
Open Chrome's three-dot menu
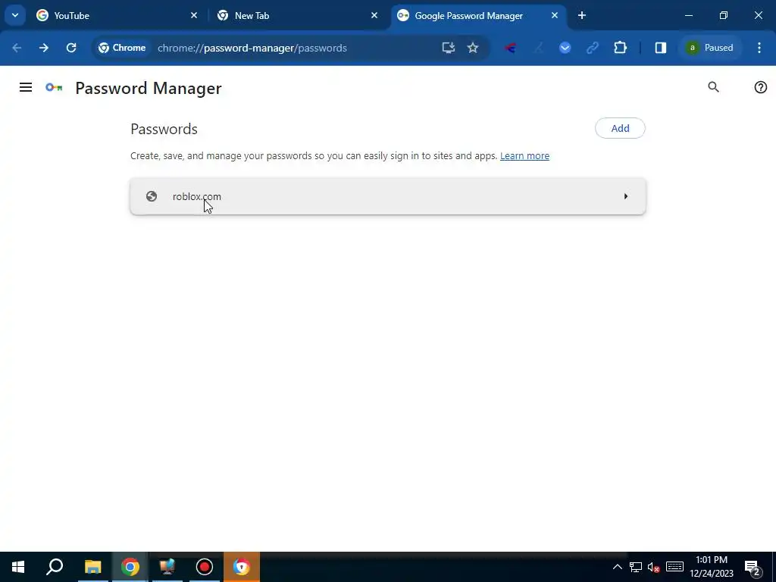(x=759, y=48)
